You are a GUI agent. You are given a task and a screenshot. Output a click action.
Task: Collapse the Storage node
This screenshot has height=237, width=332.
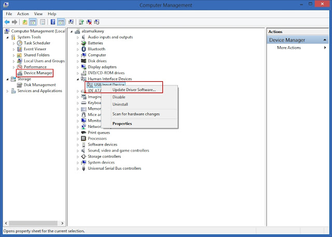tap(8, 79)
